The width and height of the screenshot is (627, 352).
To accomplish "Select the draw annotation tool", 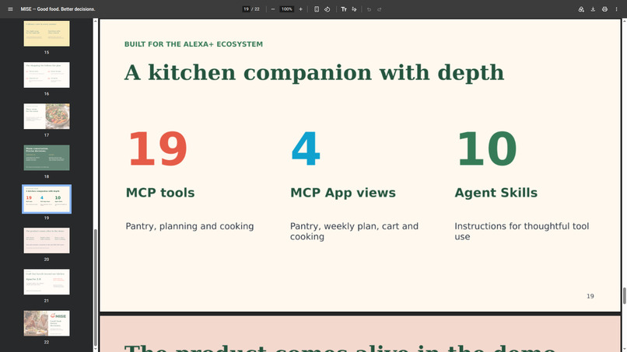I will [x=354, y=9].
